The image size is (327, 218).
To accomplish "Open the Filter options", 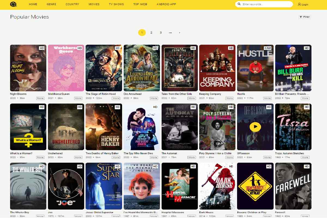I will pyautogui.click(x=305, y=17).
